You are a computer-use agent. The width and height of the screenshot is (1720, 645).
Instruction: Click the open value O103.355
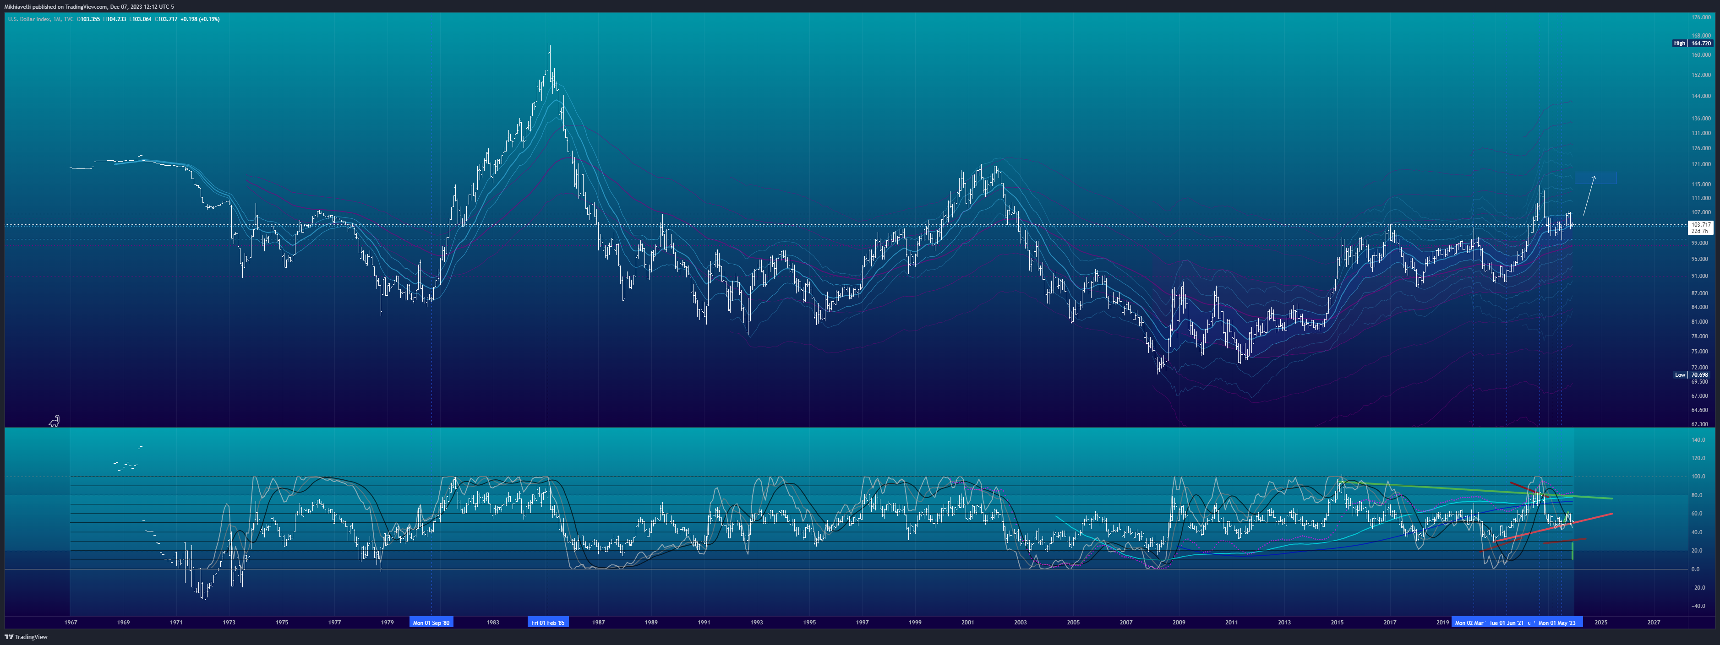88,19
